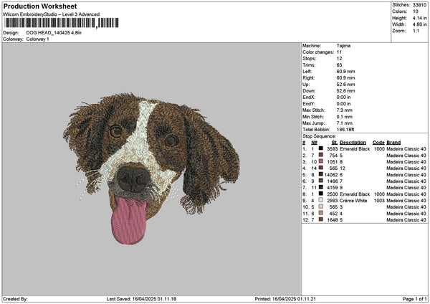Image resolution: width=430 pixels, height=304 pixels.
Task: Click the Total Bobbin value 196.18ft
Action: tap(345, 130)
